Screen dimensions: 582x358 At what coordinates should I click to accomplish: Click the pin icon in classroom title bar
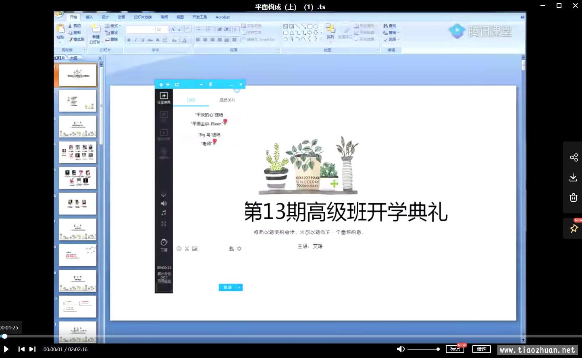point(210,84)
